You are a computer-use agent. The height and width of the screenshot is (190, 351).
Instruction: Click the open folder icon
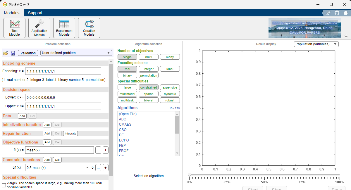(x=6, y=53)
